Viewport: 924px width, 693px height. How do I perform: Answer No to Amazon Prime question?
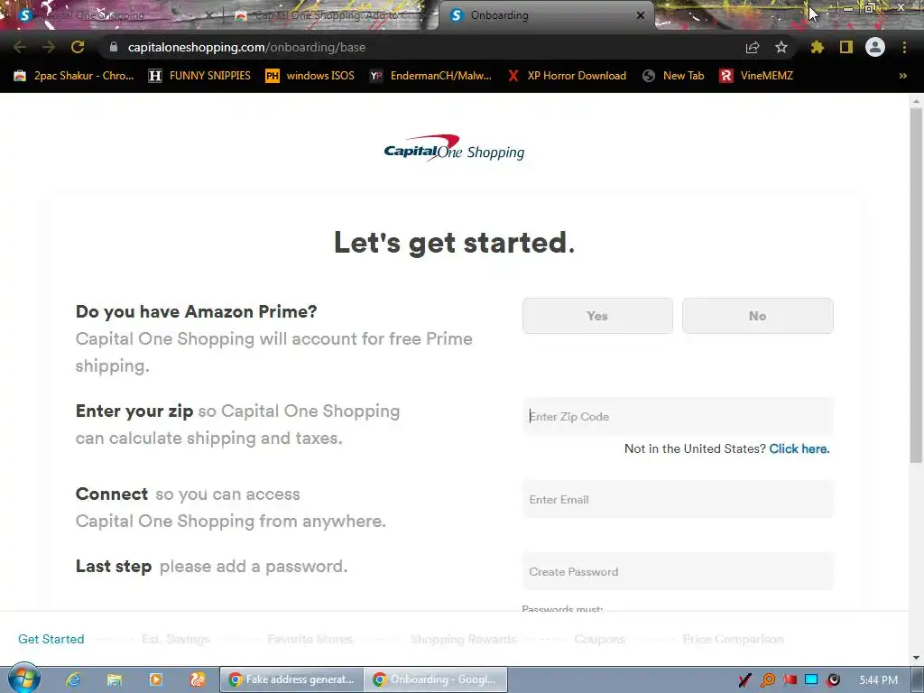tap(758, 316)
